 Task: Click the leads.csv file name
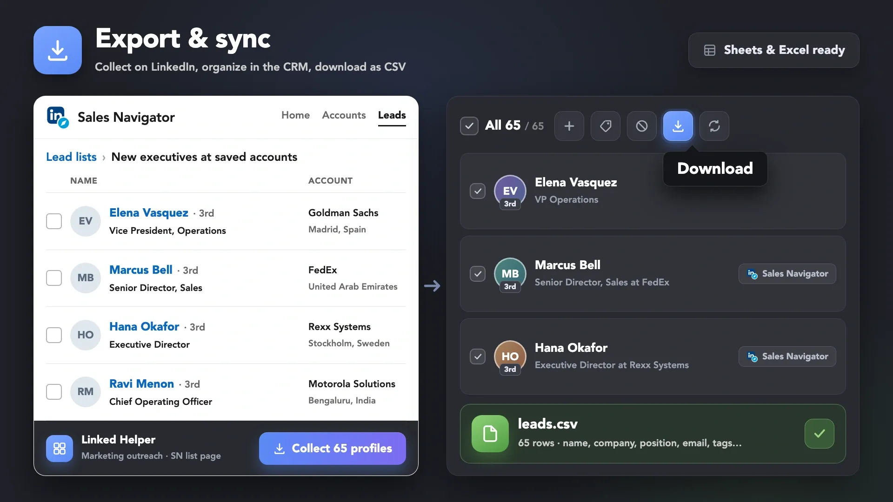click(x=548, y=424)
